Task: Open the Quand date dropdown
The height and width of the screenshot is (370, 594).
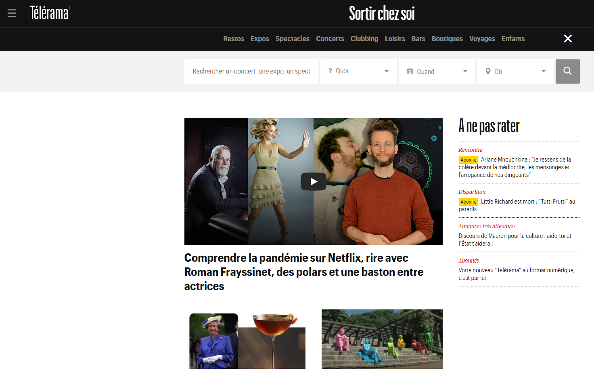Action: tap(437, 71)
